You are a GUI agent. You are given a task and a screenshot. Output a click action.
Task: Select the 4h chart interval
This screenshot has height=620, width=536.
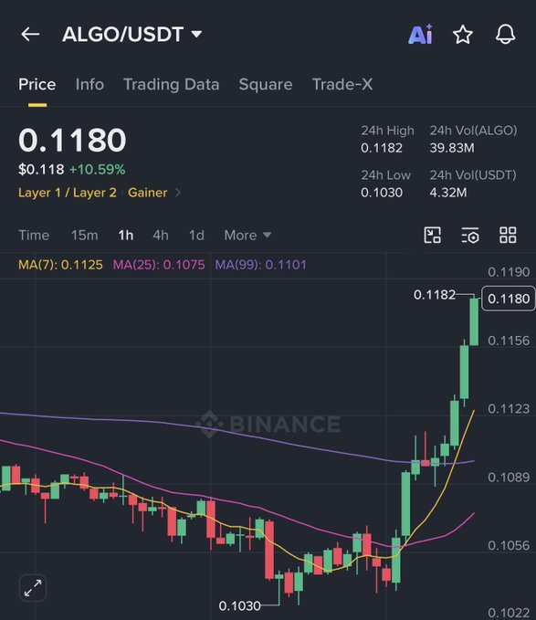(161, 236)
